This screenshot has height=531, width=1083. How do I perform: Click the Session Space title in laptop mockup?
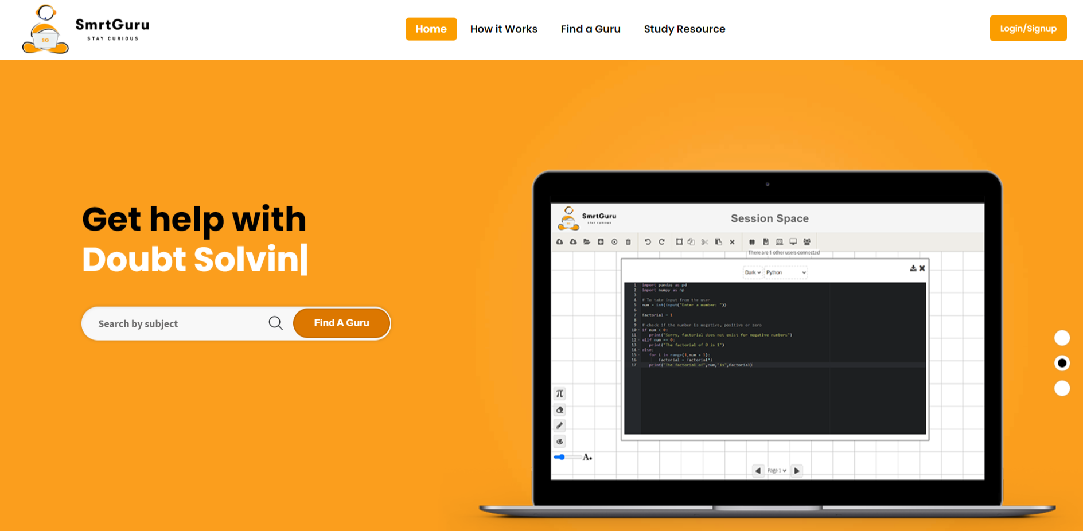click(x=770, y=218)
